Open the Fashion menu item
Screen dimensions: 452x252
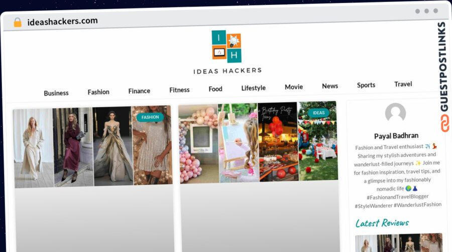98,92
